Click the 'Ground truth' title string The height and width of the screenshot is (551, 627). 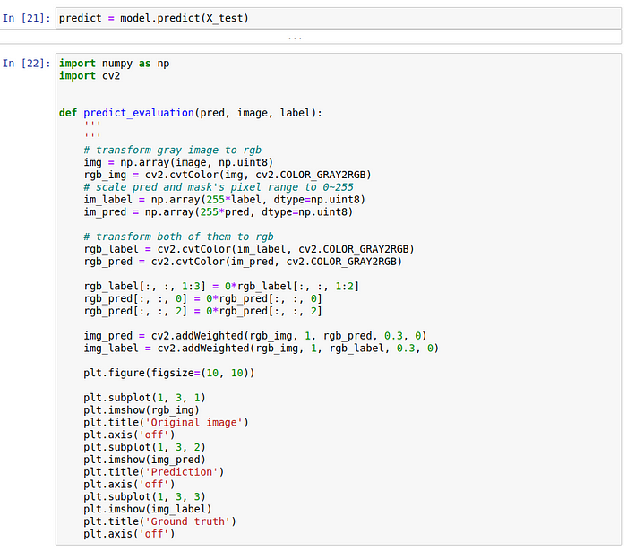[x=187, y=521]
